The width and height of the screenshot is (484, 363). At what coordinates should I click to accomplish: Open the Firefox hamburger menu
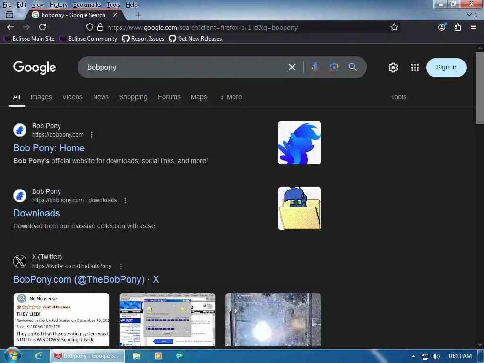(474, 27)
